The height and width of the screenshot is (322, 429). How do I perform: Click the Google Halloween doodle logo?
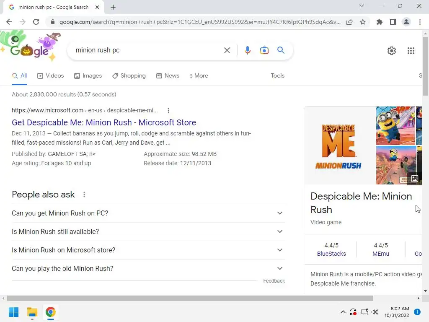(31, 47)
